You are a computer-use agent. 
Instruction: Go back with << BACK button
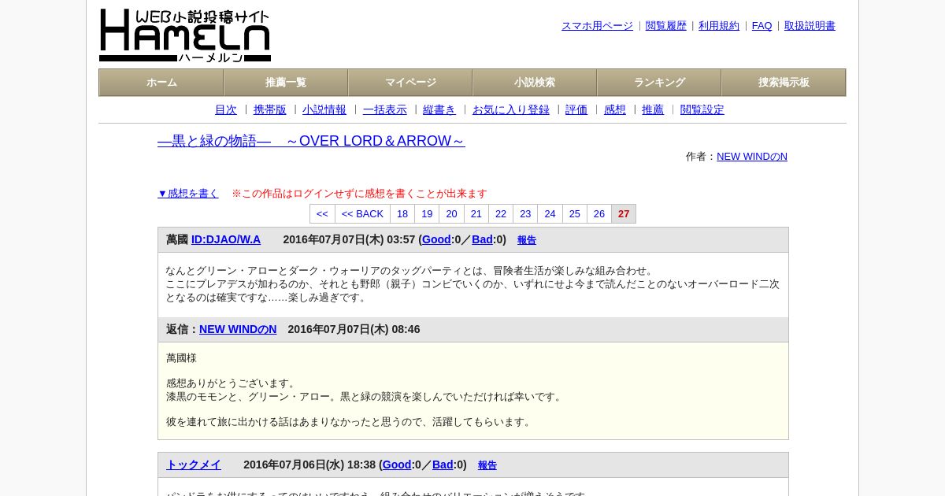(x=362, y=214)
